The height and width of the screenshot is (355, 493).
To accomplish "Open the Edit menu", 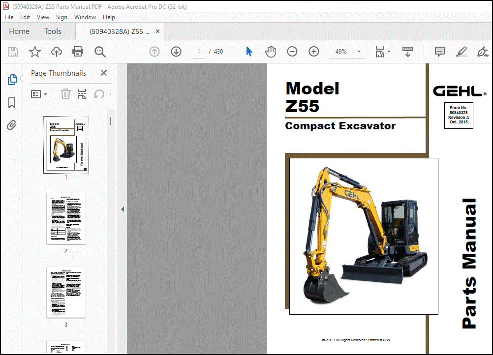I will click(x=25, y=17).
